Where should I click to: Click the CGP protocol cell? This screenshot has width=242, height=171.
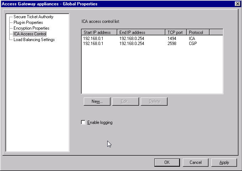click(193, 44)
